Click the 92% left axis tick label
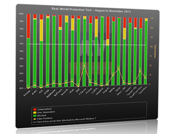 point(21,44)
